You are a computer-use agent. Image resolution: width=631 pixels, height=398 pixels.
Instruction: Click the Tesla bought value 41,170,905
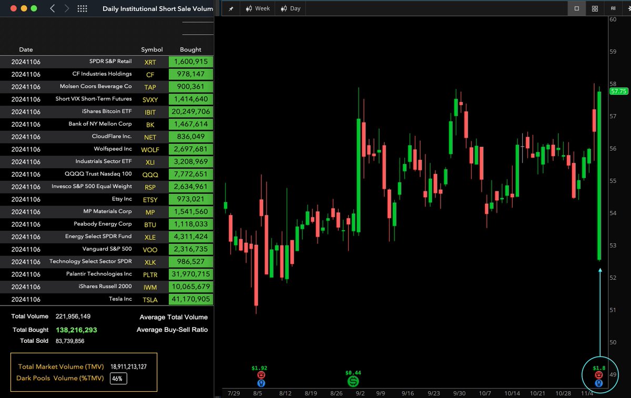point(191,299)
